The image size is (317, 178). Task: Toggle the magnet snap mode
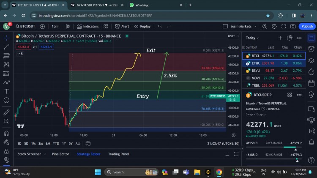click(x=6, y=133)
